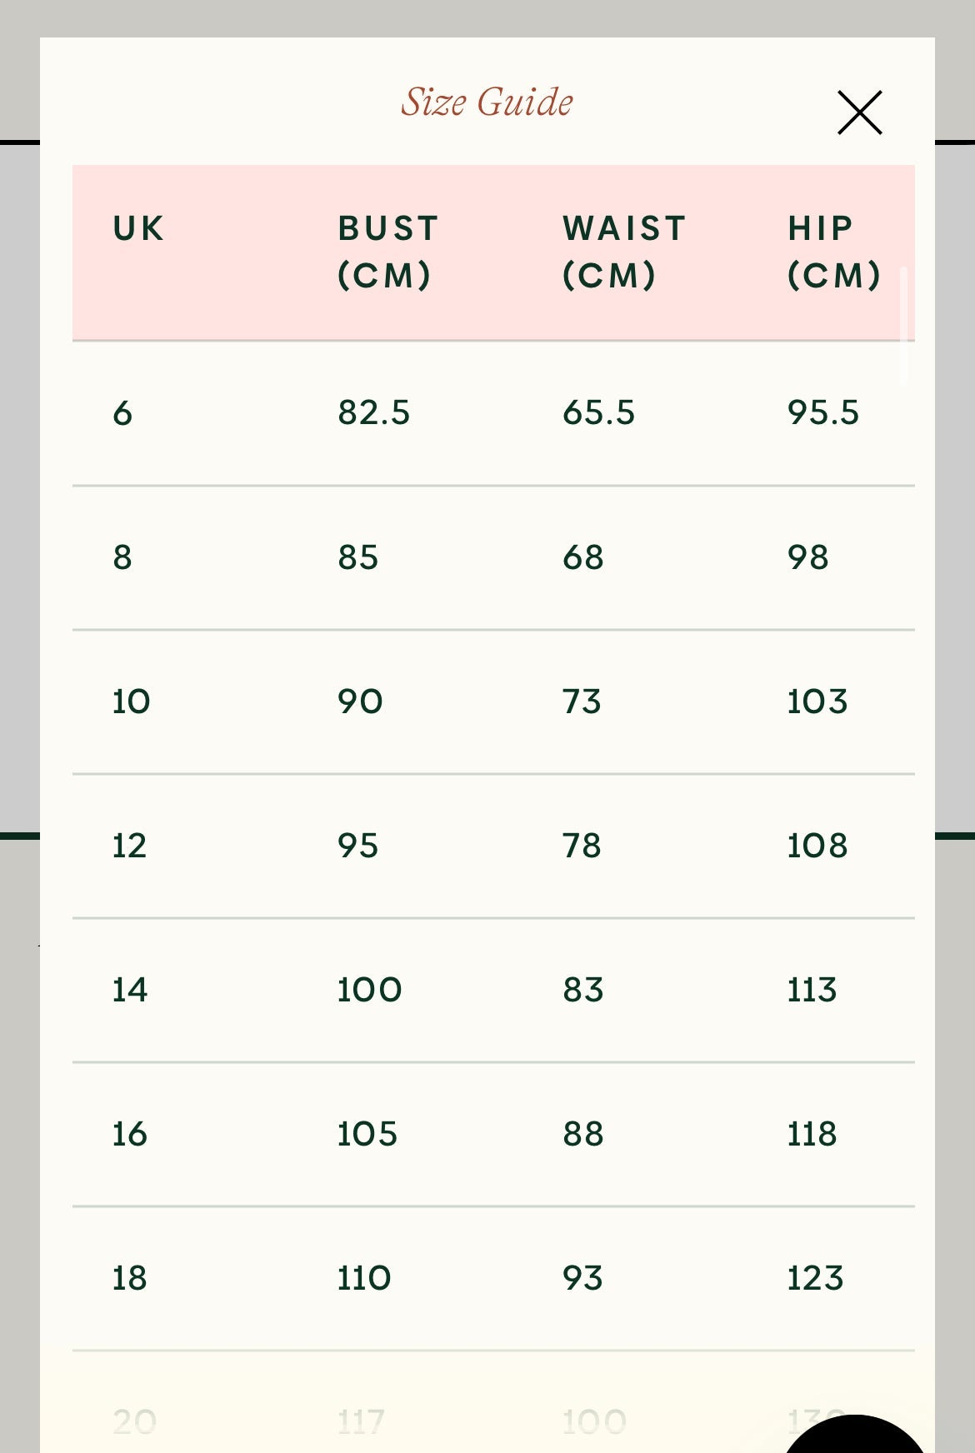Click the vertical scrollbar in the table

tap(904, 326)
